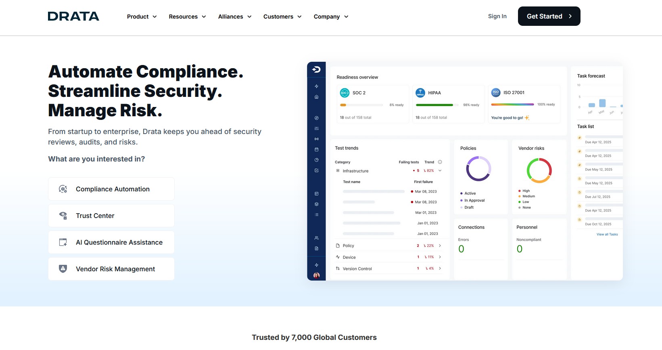This screenshot has width=662, height=350.
Task: Open the Company menu
Action: (331, 17)
